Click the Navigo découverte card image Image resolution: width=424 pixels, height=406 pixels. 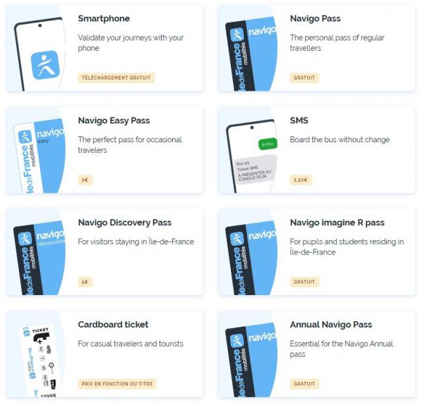(x=39, y=258)
